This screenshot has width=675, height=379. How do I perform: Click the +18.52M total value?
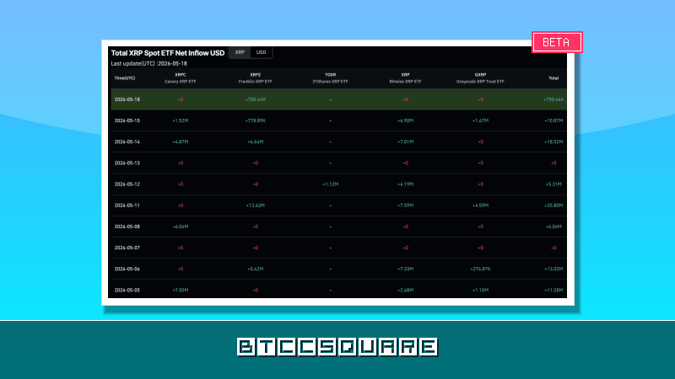(x=553, y=141)
